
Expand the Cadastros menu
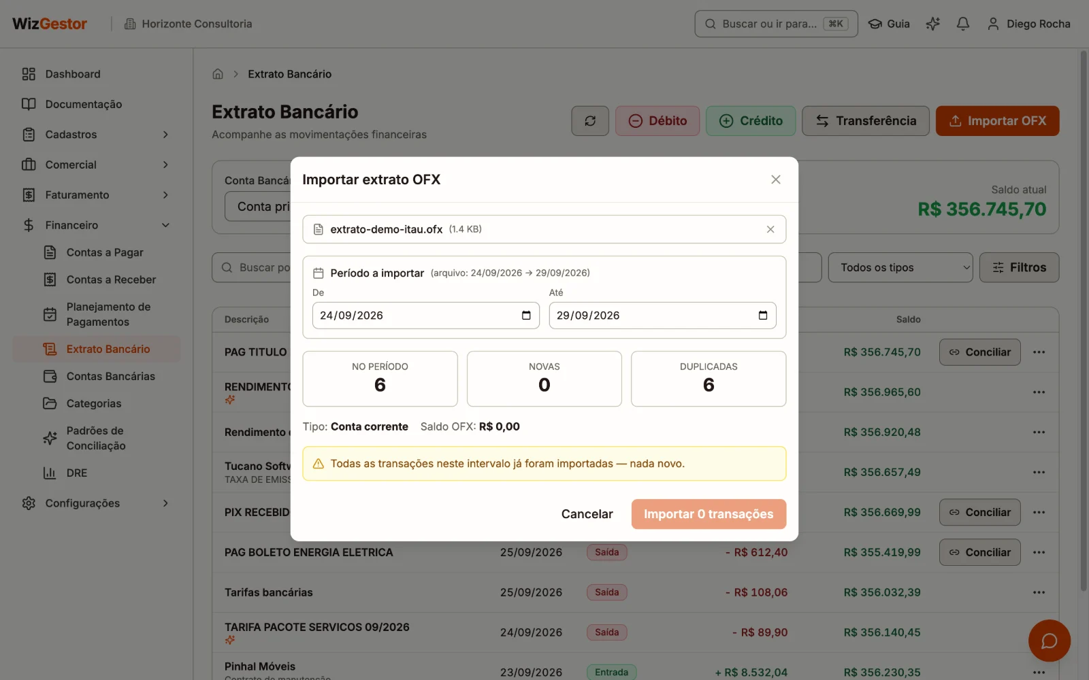[97, 135]
